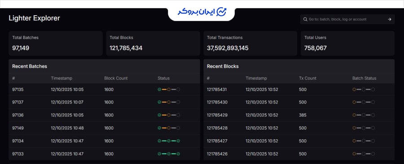Screen dimensions: 404x164
Task: Click the Batch Status column header
Action: 364,78
